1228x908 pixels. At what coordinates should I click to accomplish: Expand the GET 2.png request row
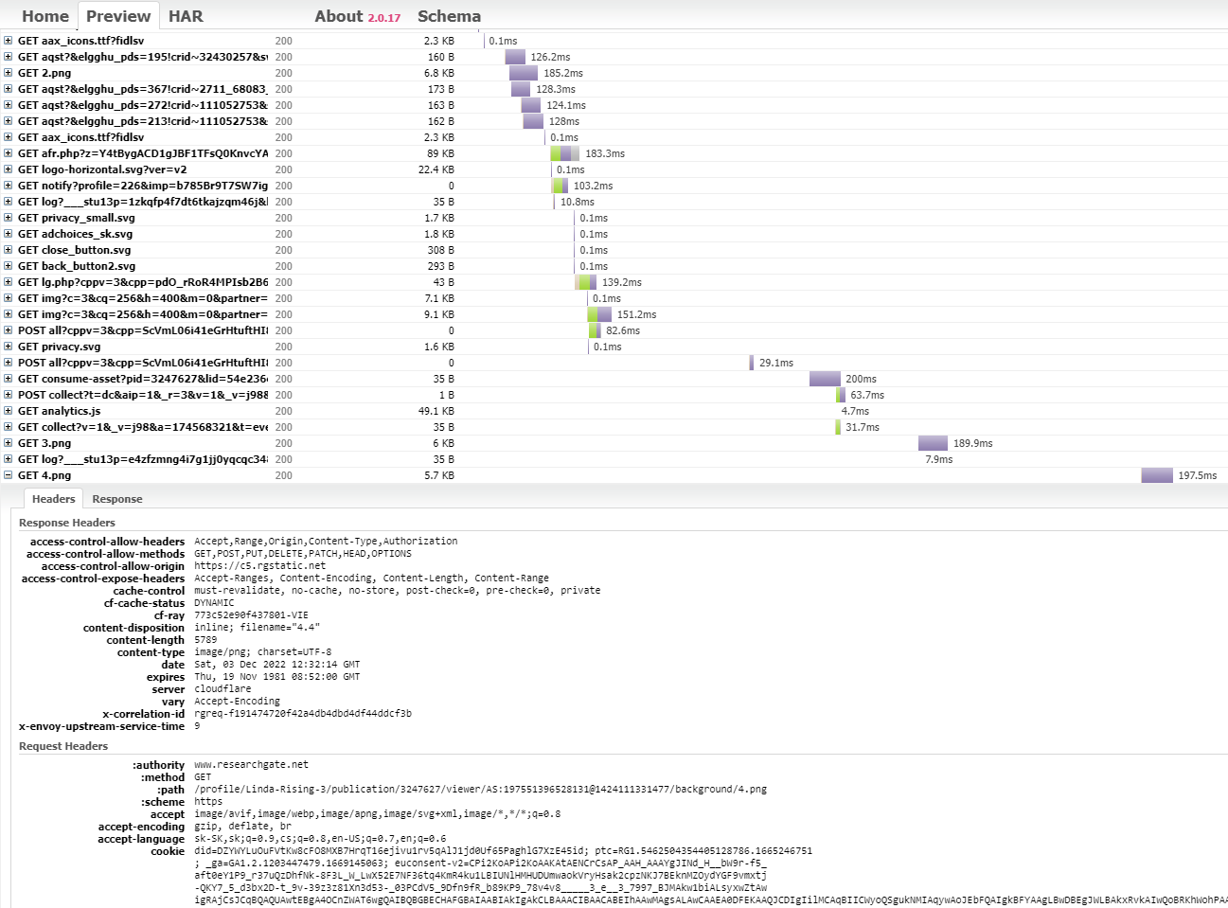tap(9, 73)
